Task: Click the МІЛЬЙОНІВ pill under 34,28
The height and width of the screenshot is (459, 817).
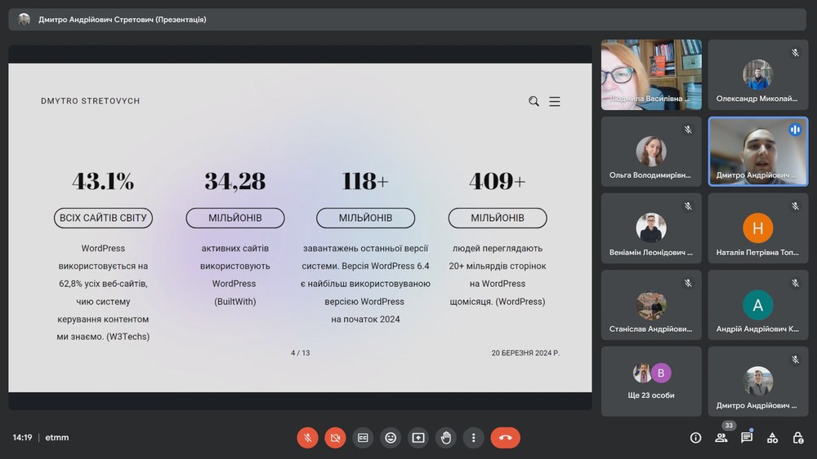Action: click(x=235, y=218)
